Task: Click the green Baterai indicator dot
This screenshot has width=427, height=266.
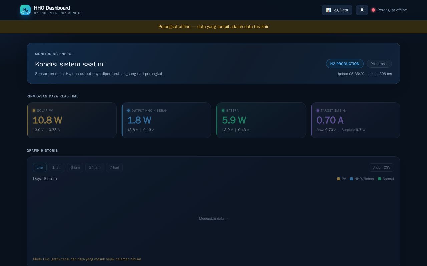Action: click(223, 111)
